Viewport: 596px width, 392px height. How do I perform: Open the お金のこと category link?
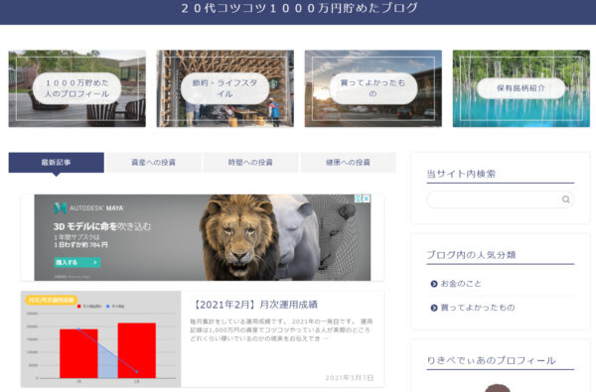coord(461,284)
